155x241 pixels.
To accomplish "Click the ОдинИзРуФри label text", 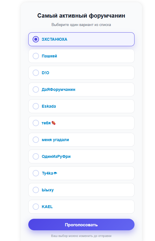I will pos(56,156).
